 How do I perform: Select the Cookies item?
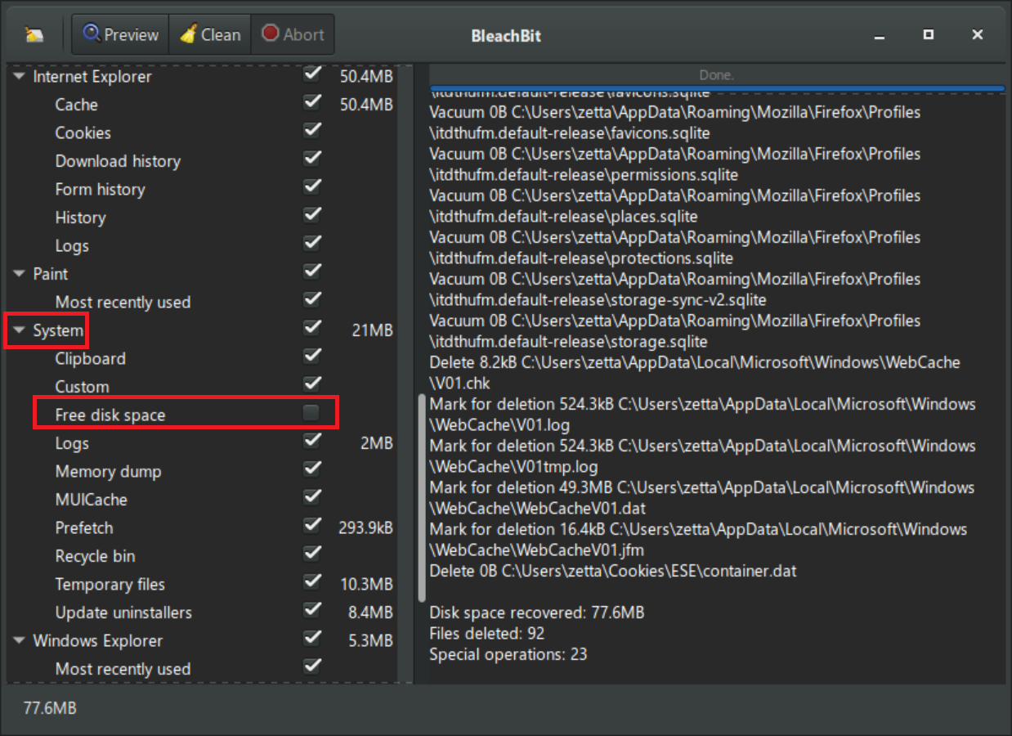83,133
